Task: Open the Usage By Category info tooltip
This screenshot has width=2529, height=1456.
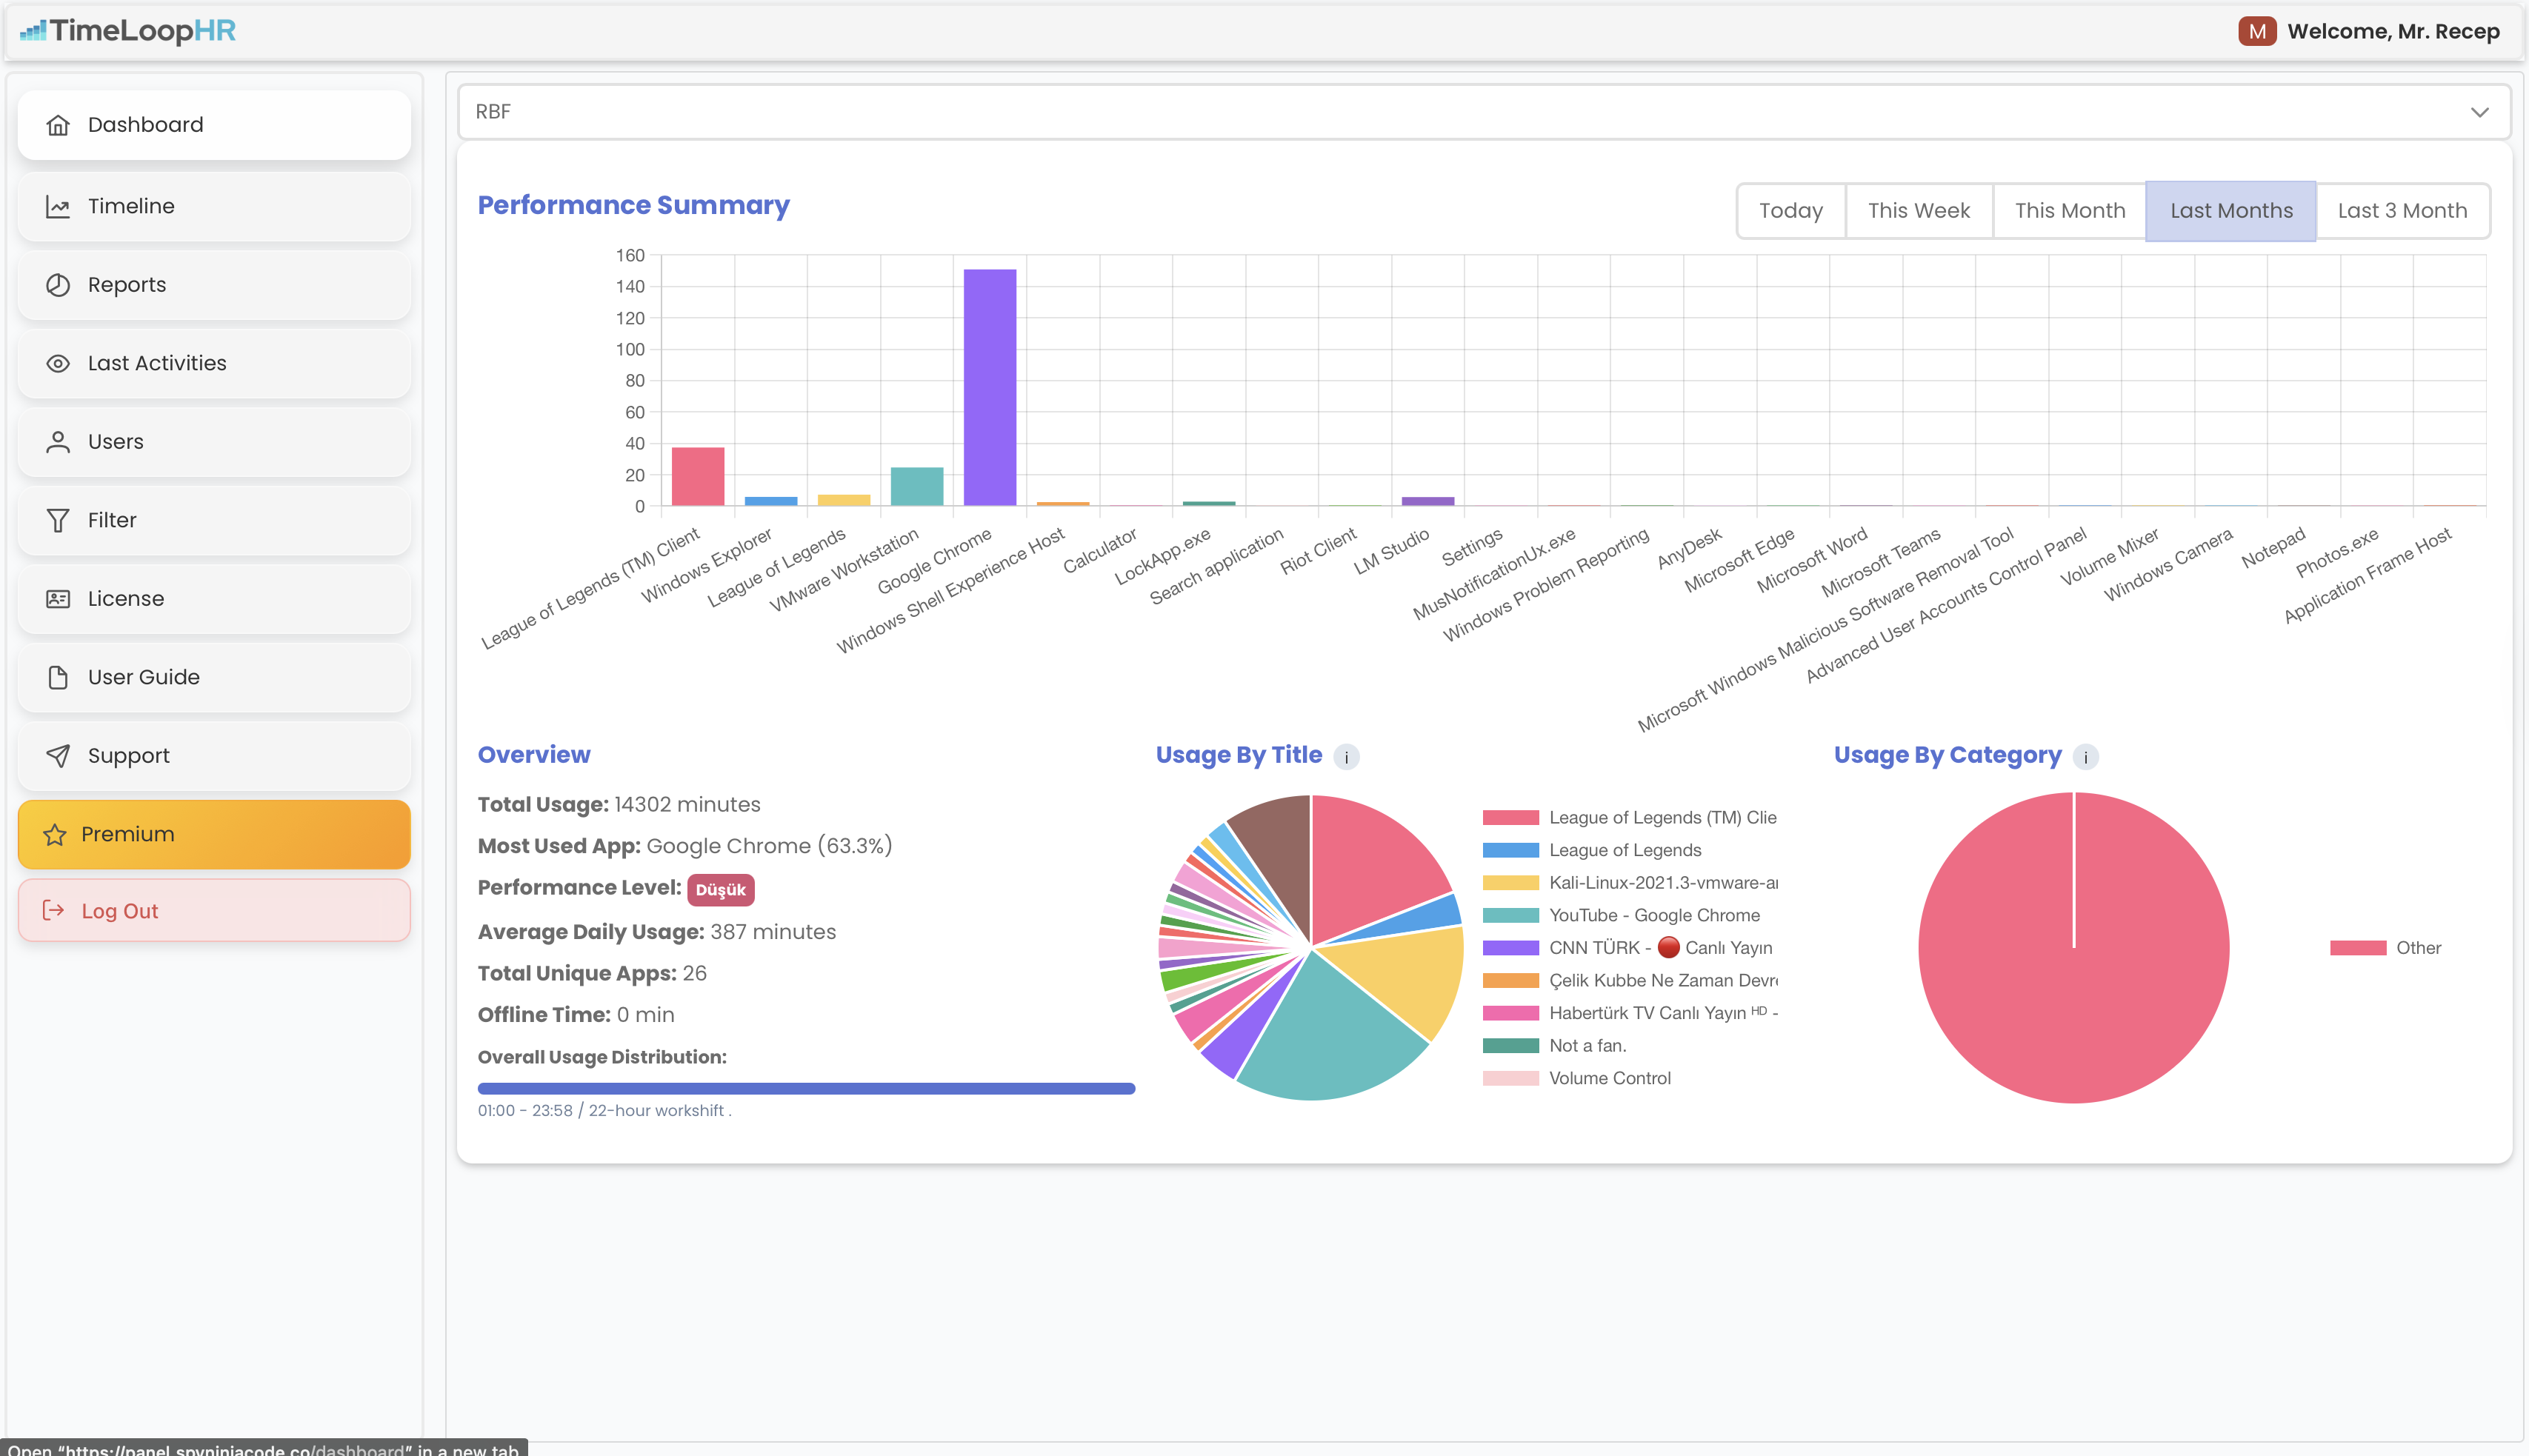Action: (x=2085, y=758)
